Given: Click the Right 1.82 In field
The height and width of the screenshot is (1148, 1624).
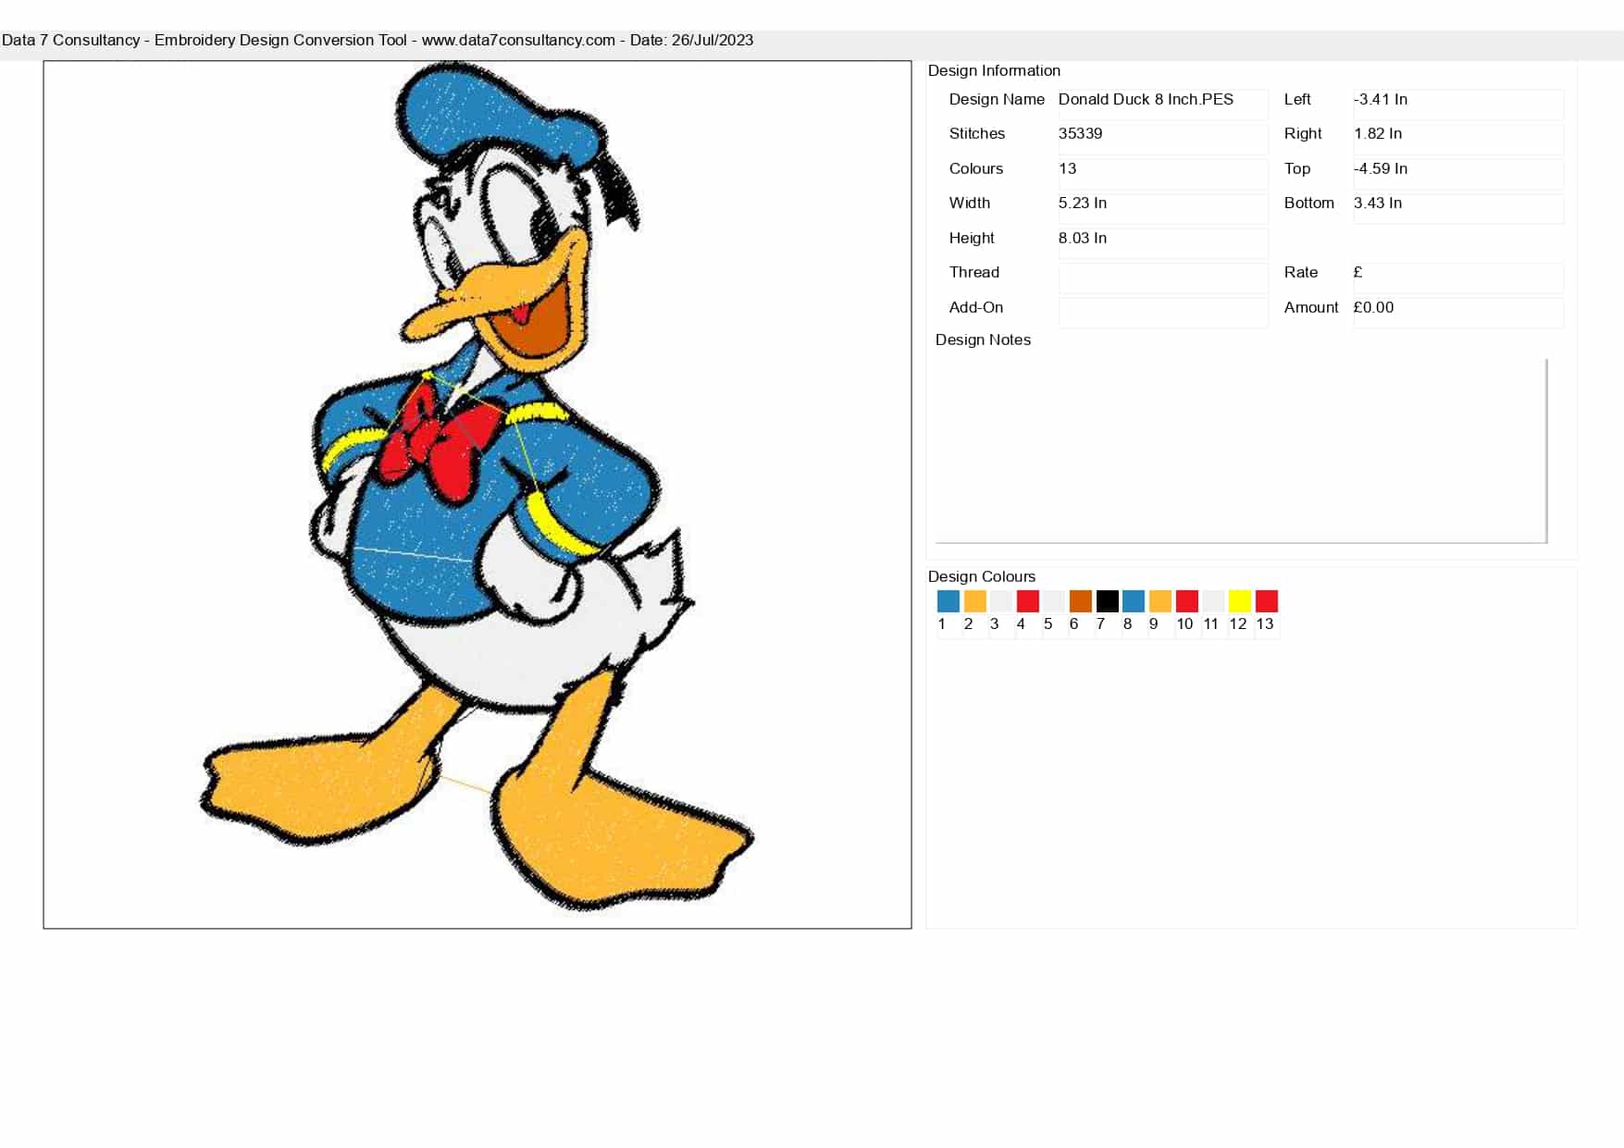Looking at the screenshot, I should [1458, 139].
